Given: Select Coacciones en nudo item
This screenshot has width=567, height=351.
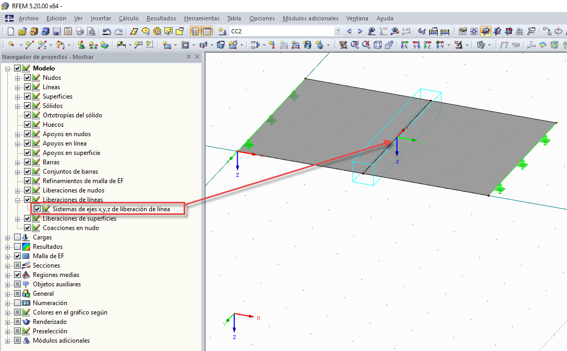Looking at the screenshot, I should (71, 228).
